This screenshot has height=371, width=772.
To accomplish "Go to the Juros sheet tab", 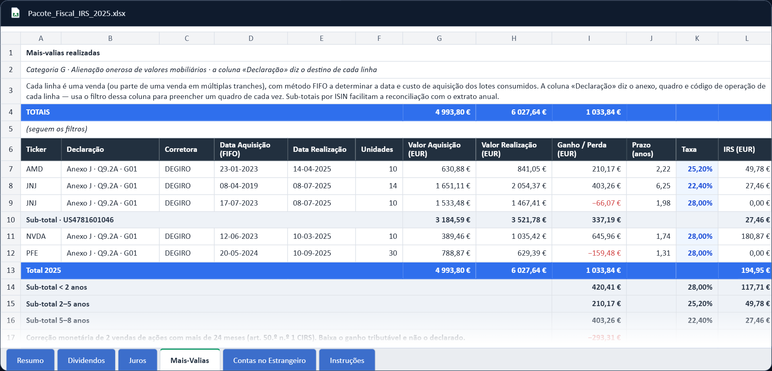I will (x=138, y=360).
